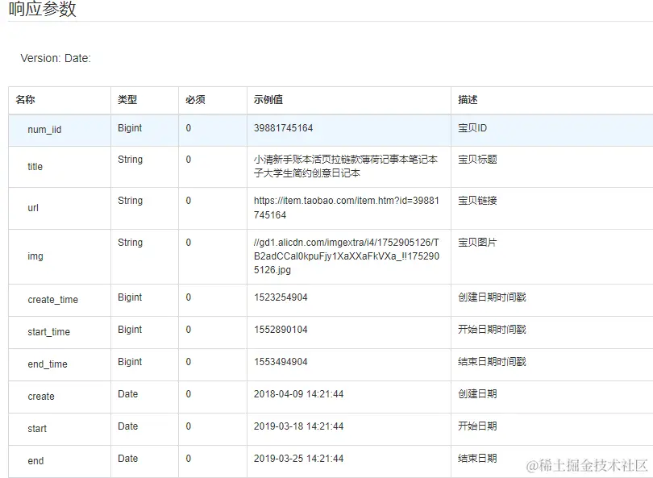Click the required value 0 in num_iid row
Screen dimensions: 653x478
188,128
